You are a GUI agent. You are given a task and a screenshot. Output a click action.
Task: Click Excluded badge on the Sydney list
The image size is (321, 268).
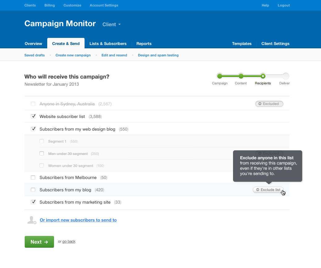pyautogui.click(x=269, y=104)
